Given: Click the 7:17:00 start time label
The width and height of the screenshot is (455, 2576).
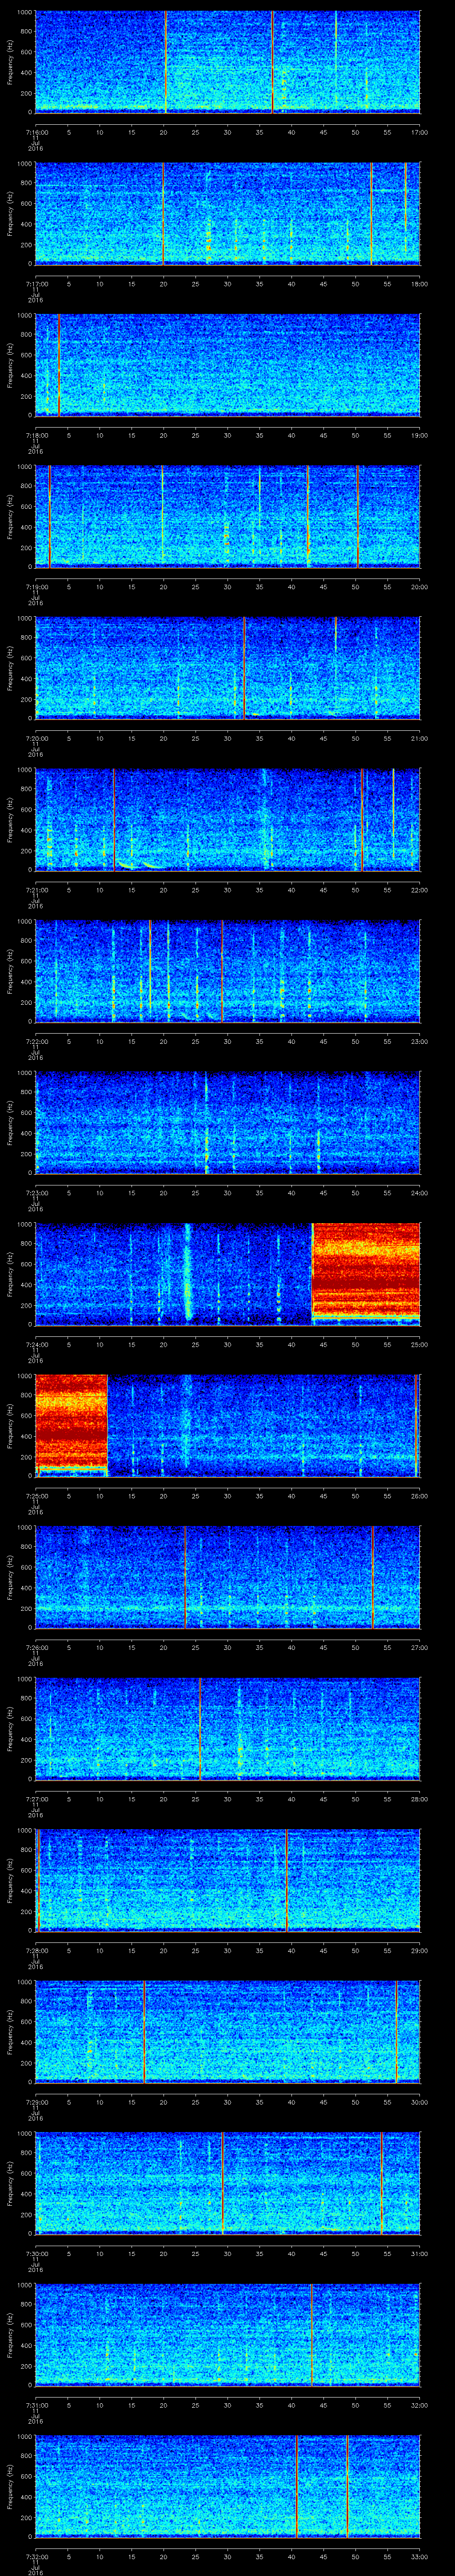Looking at the screenshot, I should 36,284.
